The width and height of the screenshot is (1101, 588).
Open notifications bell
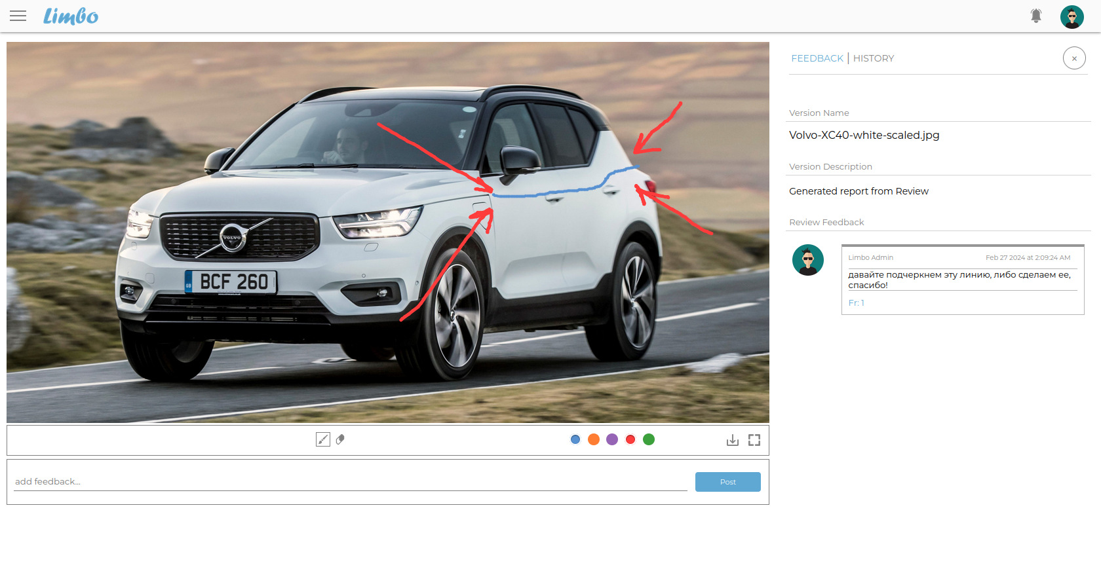[1035, 16]
